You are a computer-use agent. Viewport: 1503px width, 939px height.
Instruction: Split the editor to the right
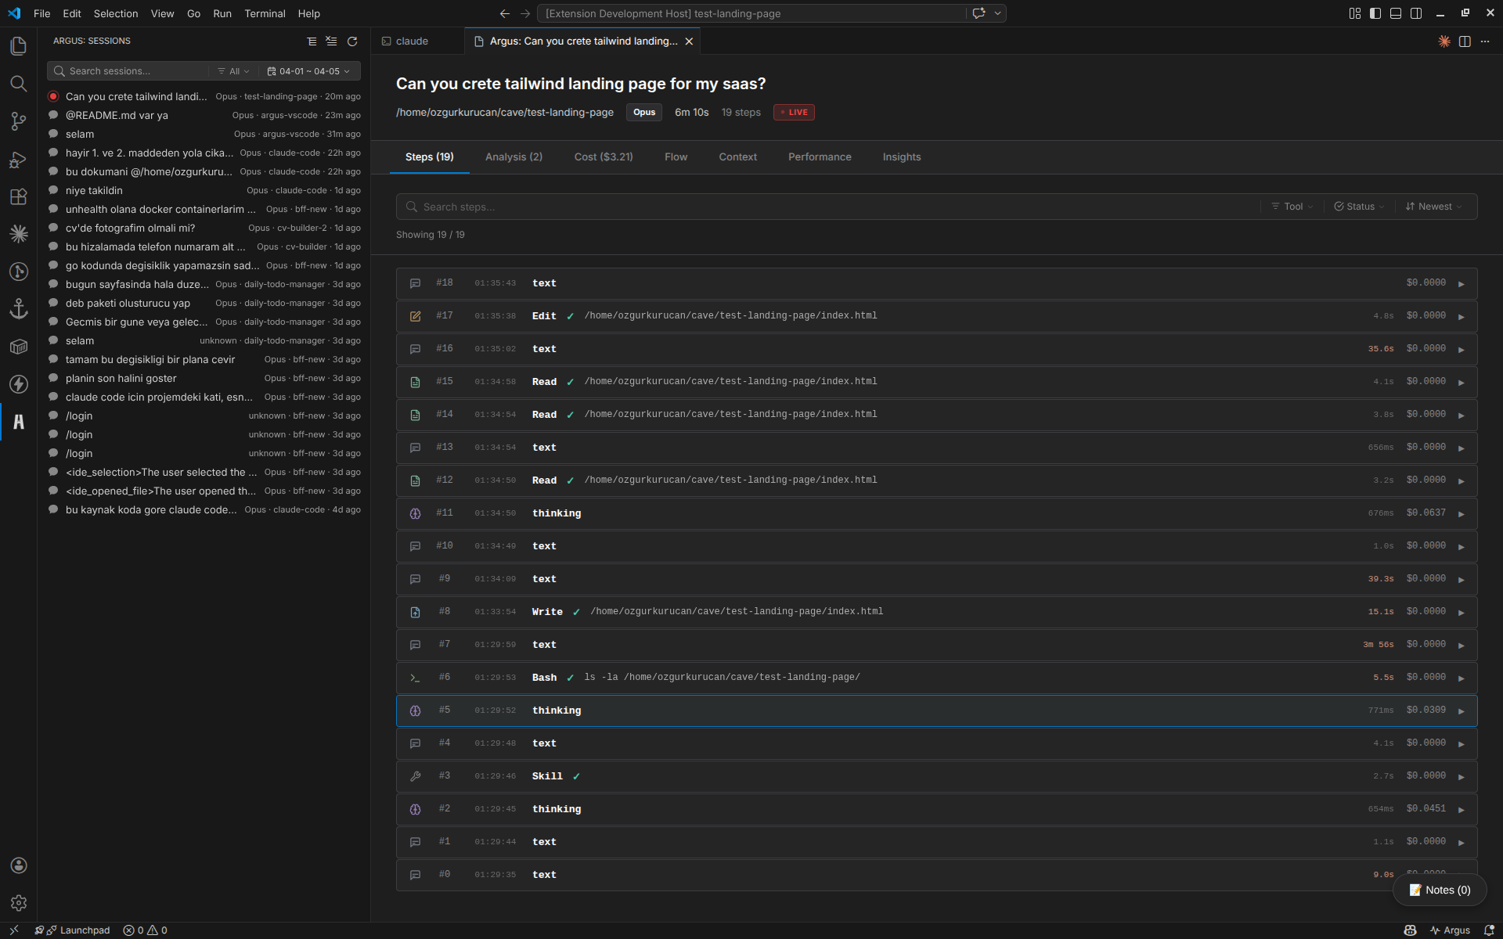tap(1465, 41)
